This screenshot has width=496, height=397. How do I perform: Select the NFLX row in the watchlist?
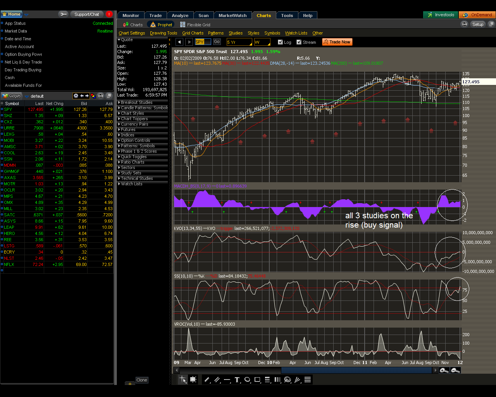(x=57, y=264)
